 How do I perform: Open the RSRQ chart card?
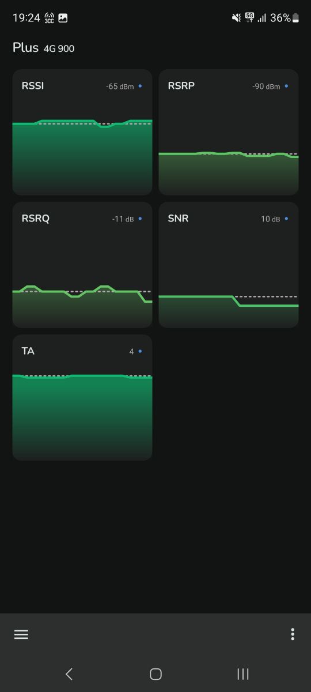pyautogui.click(x=82, y=265)
